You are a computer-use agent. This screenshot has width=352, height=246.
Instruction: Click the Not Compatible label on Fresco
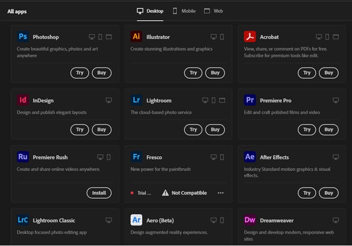(189, 193)
